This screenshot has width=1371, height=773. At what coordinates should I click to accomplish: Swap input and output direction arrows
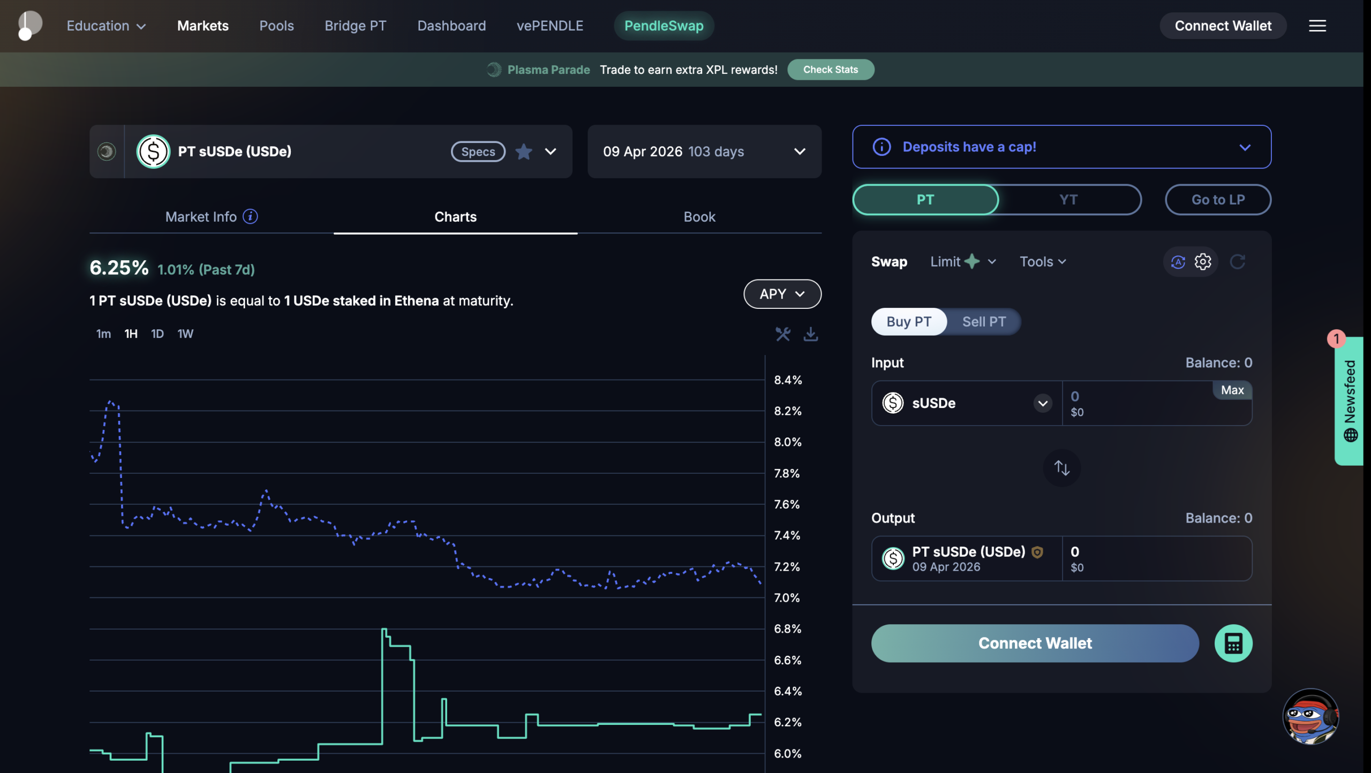tap(1061, 468)
